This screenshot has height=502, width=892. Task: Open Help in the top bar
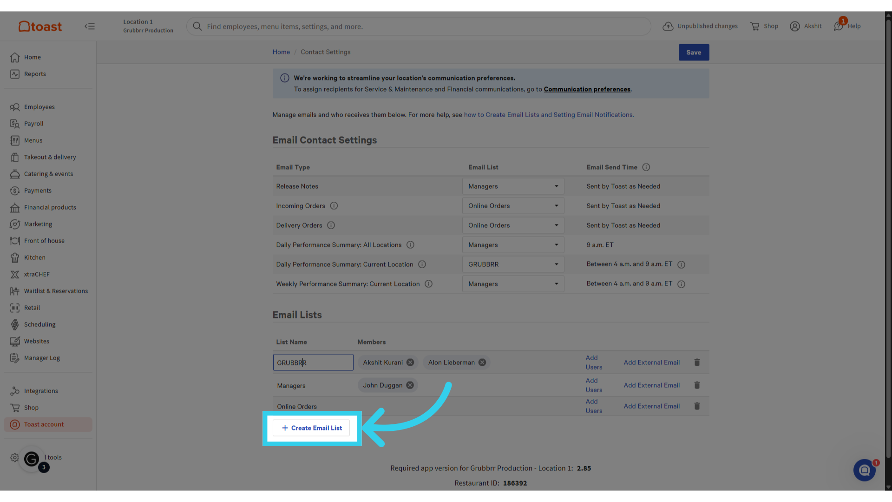[848, 26]
